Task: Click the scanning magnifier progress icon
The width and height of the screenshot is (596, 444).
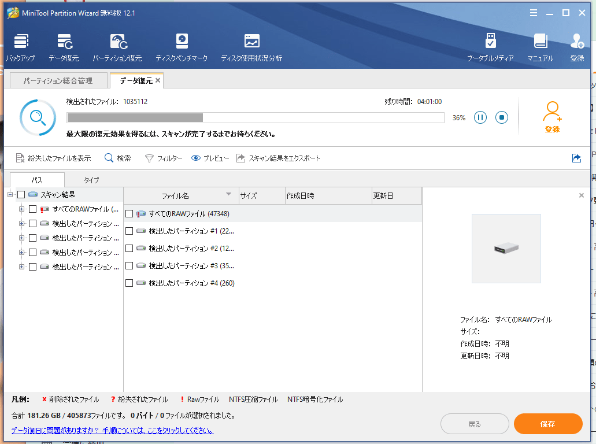Action: coord(38,117)
